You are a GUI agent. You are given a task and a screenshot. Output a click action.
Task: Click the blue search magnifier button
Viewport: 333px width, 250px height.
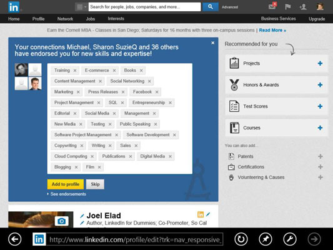click(211, 7)
